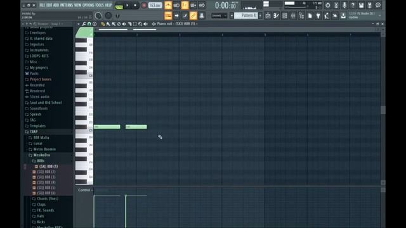Select the Zoom magnifier tool in piano roll
Screen dimensions: 406x228
(140, 24)
